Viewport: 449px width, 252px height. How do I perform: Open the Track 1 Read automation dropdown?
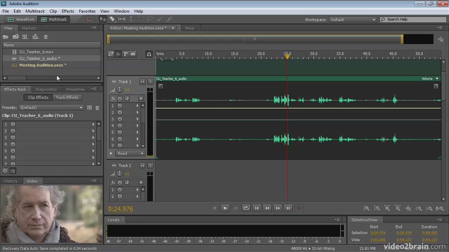click(x=130, y=154)
